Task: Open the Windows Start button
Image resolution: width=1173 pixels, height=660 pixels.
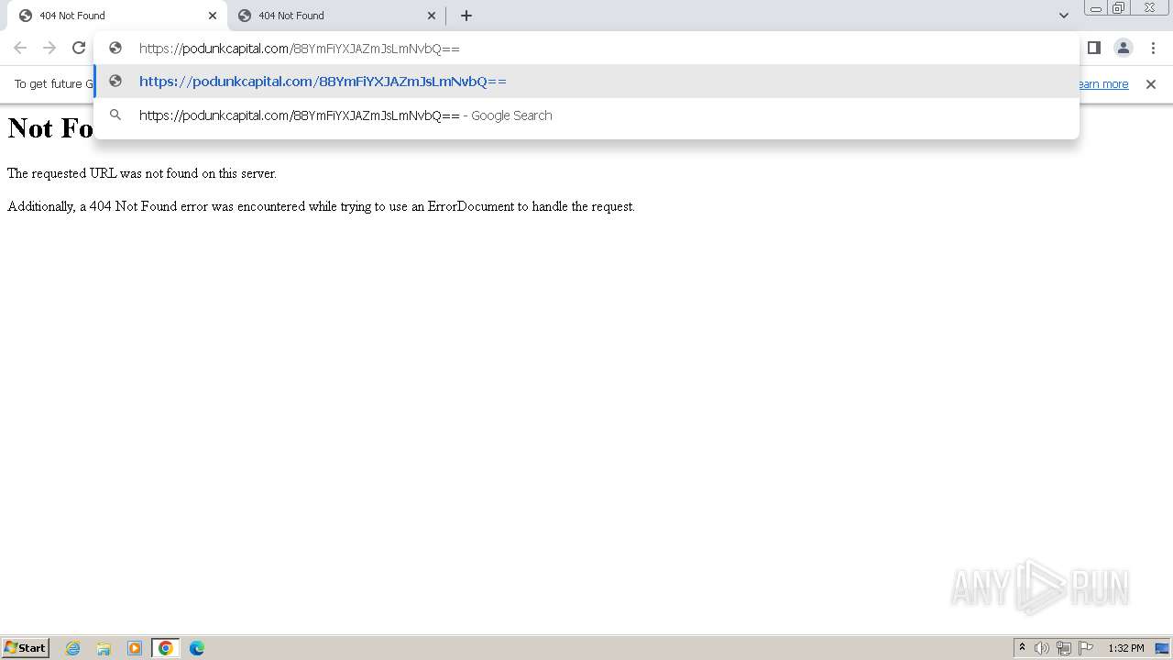Action: 26,647
